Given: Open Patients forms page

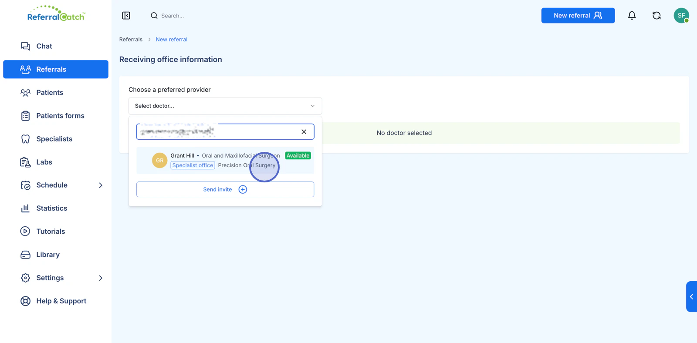Looking at the screenshot, I should pyautogui.click(x=55, y=115).
